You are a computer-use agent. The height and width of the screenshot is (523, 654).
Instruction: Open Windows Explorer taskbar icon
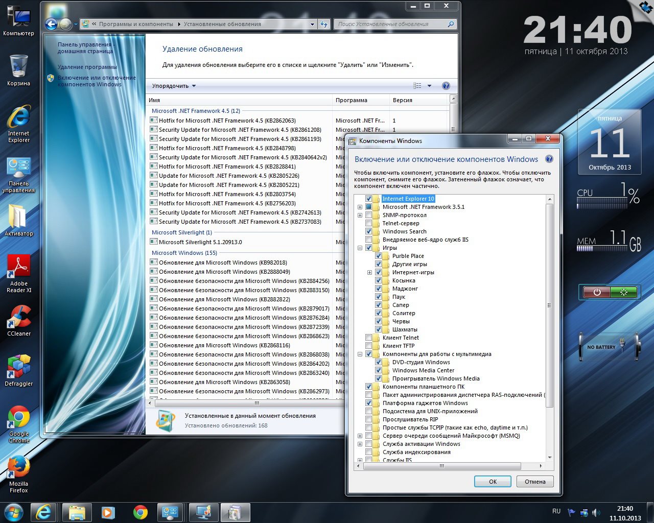point(77,512)
